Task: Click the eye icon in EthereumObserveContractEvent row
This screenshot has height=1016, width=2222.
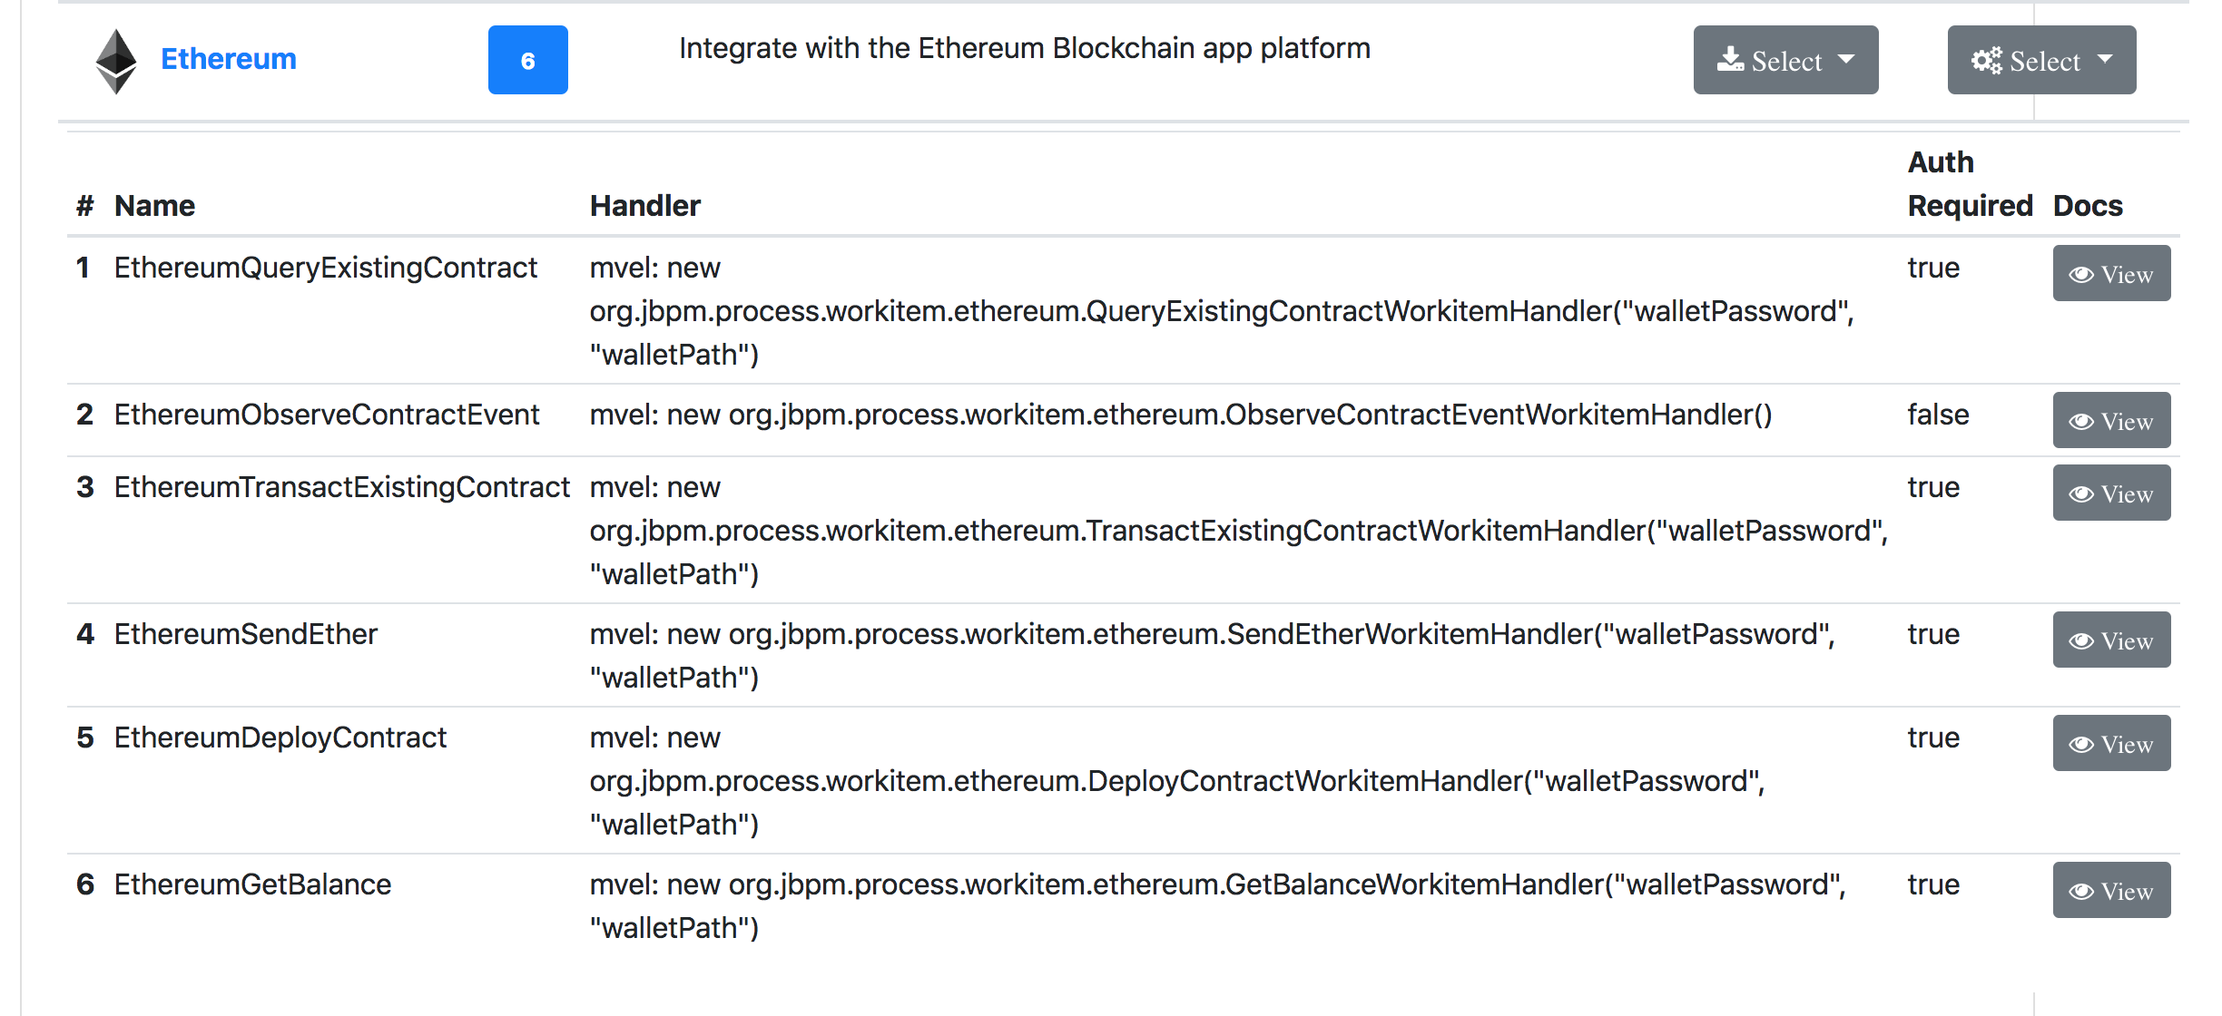Action: [x=2081, y=422]
